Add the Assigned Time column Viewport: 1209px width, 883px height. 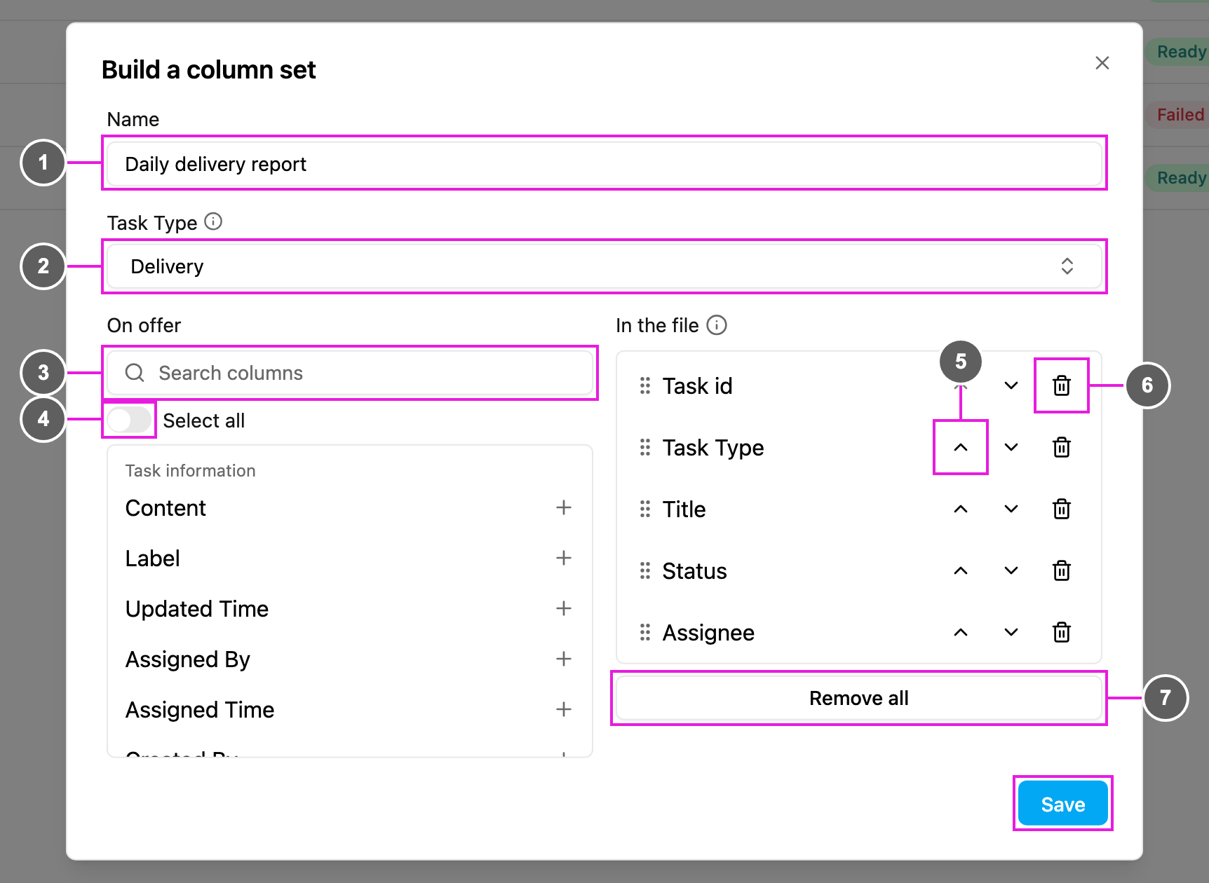[x=564, y=709]
